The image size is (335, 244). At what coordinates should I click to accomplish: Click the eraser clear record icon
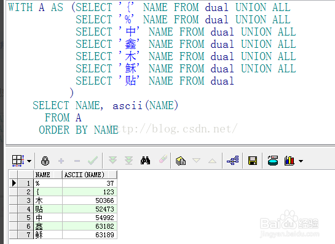click(163, 159)
